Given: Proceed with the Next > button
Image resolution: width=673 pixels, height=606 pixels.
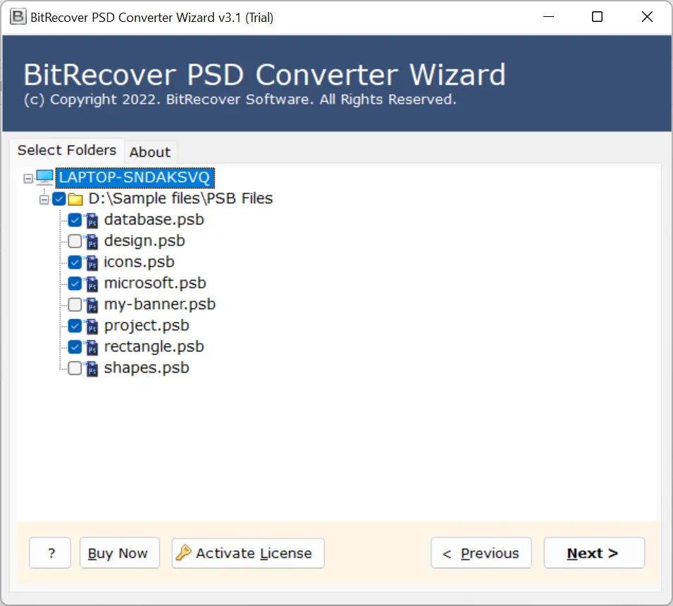Looking at the screenshot, I should 594,553.
